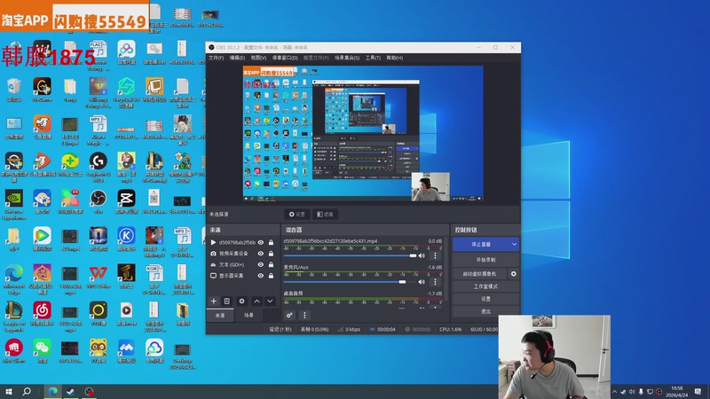Launch League of Legends from the desktop
Viewport: 710px width, 399px height.
(x=14, y=317)
